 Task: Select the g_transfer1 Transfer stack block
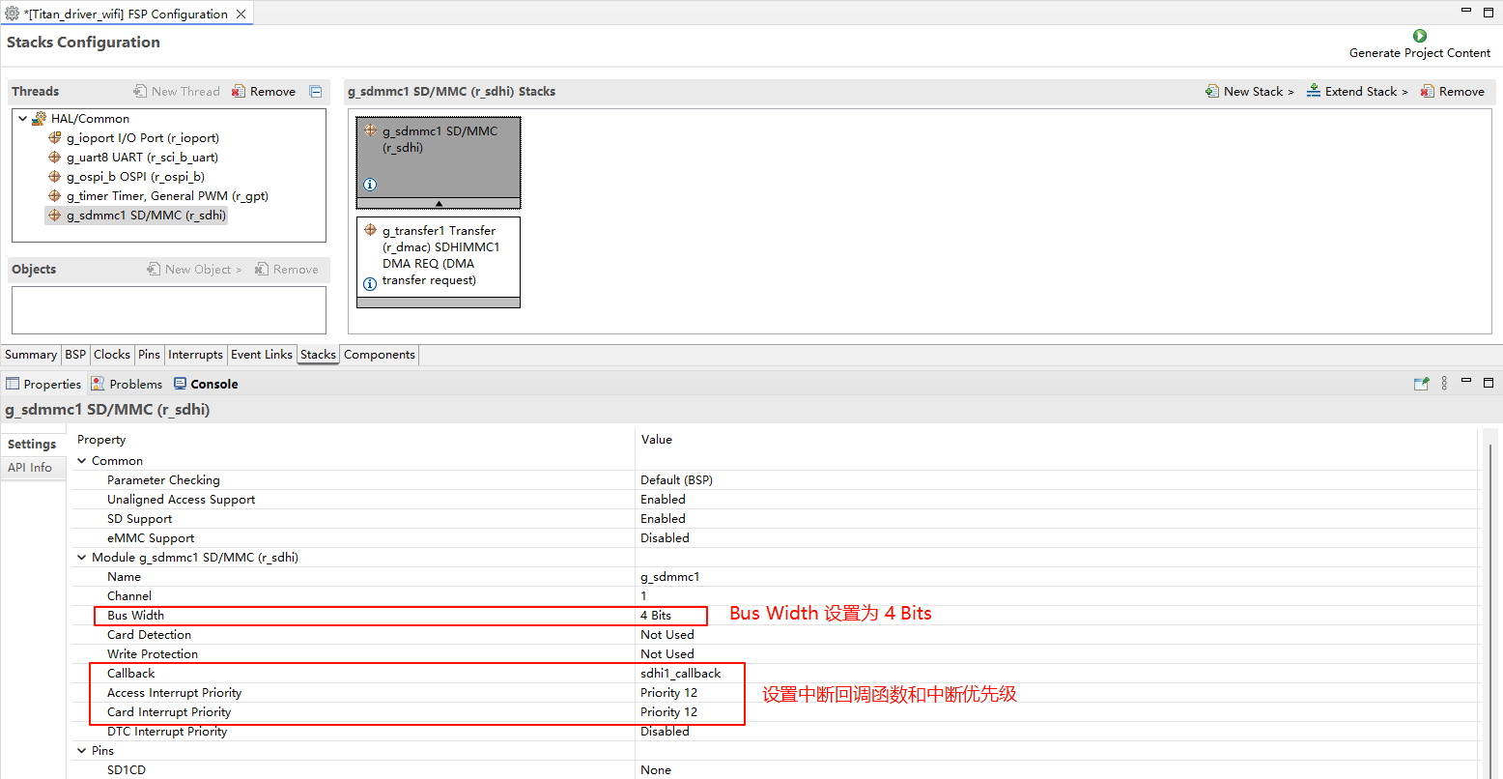(439, 256)
